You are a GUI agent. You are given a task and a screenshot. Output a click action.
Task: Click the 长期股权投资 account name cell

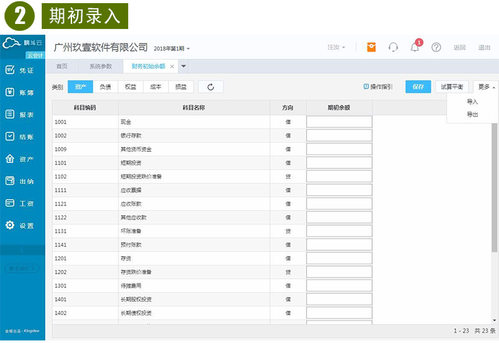pos(194,299)
